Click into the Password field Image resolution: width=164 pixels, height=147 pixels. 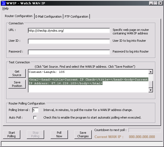click(69, 52)
